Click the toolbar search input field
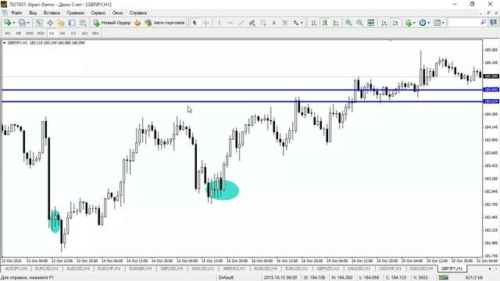The image size is (500, 281). 463,23
